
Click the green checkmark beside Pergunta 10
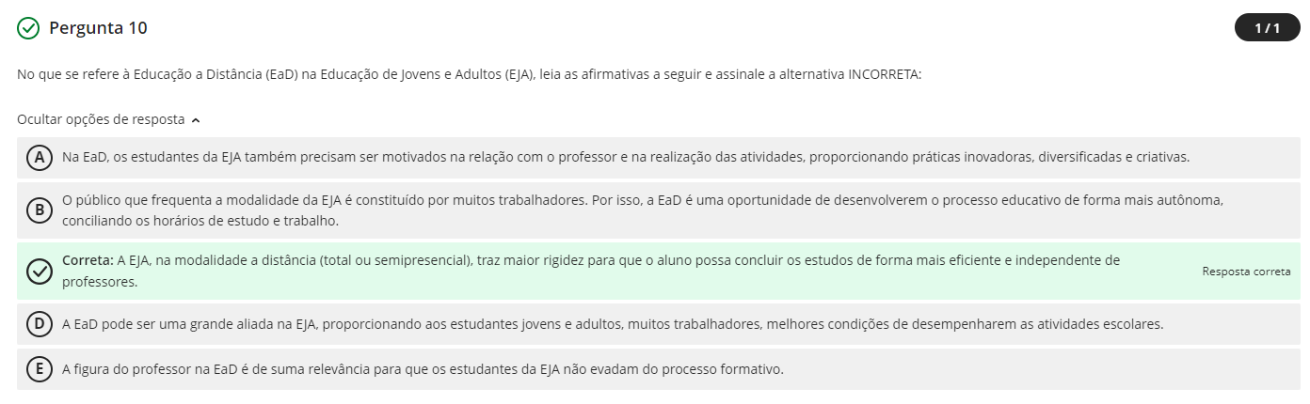(28, 28)
